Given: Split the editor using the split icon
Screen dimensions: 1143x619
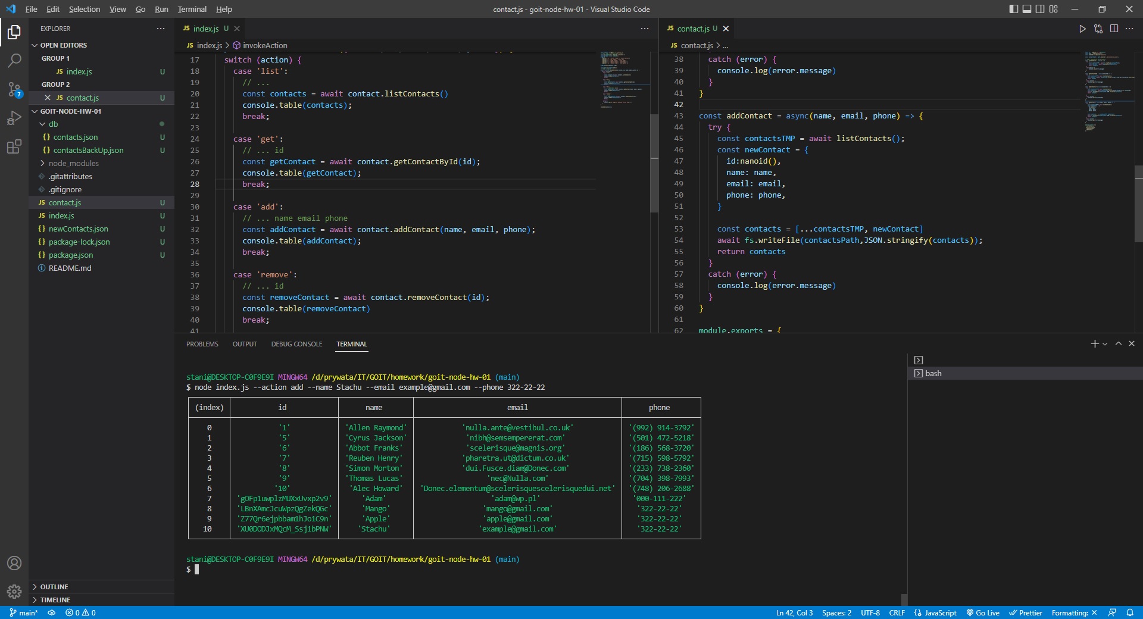Looking at the screenshot, I should 1114,29.
